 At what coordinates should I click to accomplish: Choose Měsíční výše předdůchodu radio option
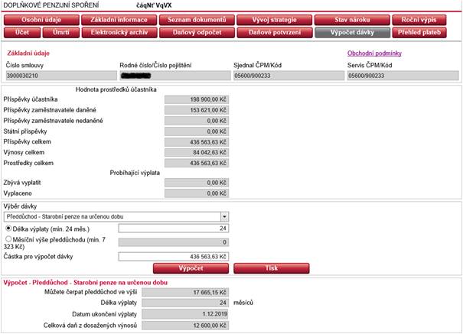click(x=8, y=238)
